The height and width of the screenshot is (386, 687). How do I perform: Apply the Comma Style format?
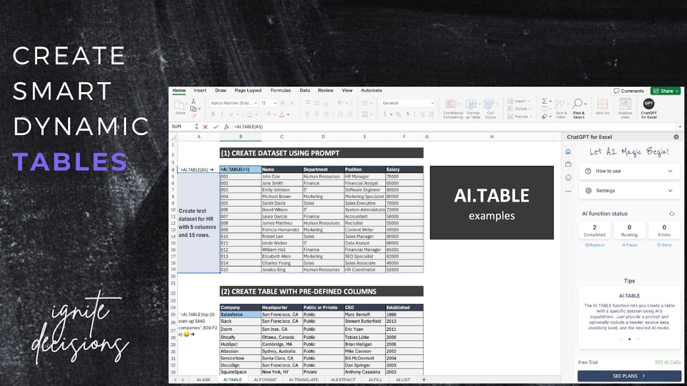tap(406, 115)
